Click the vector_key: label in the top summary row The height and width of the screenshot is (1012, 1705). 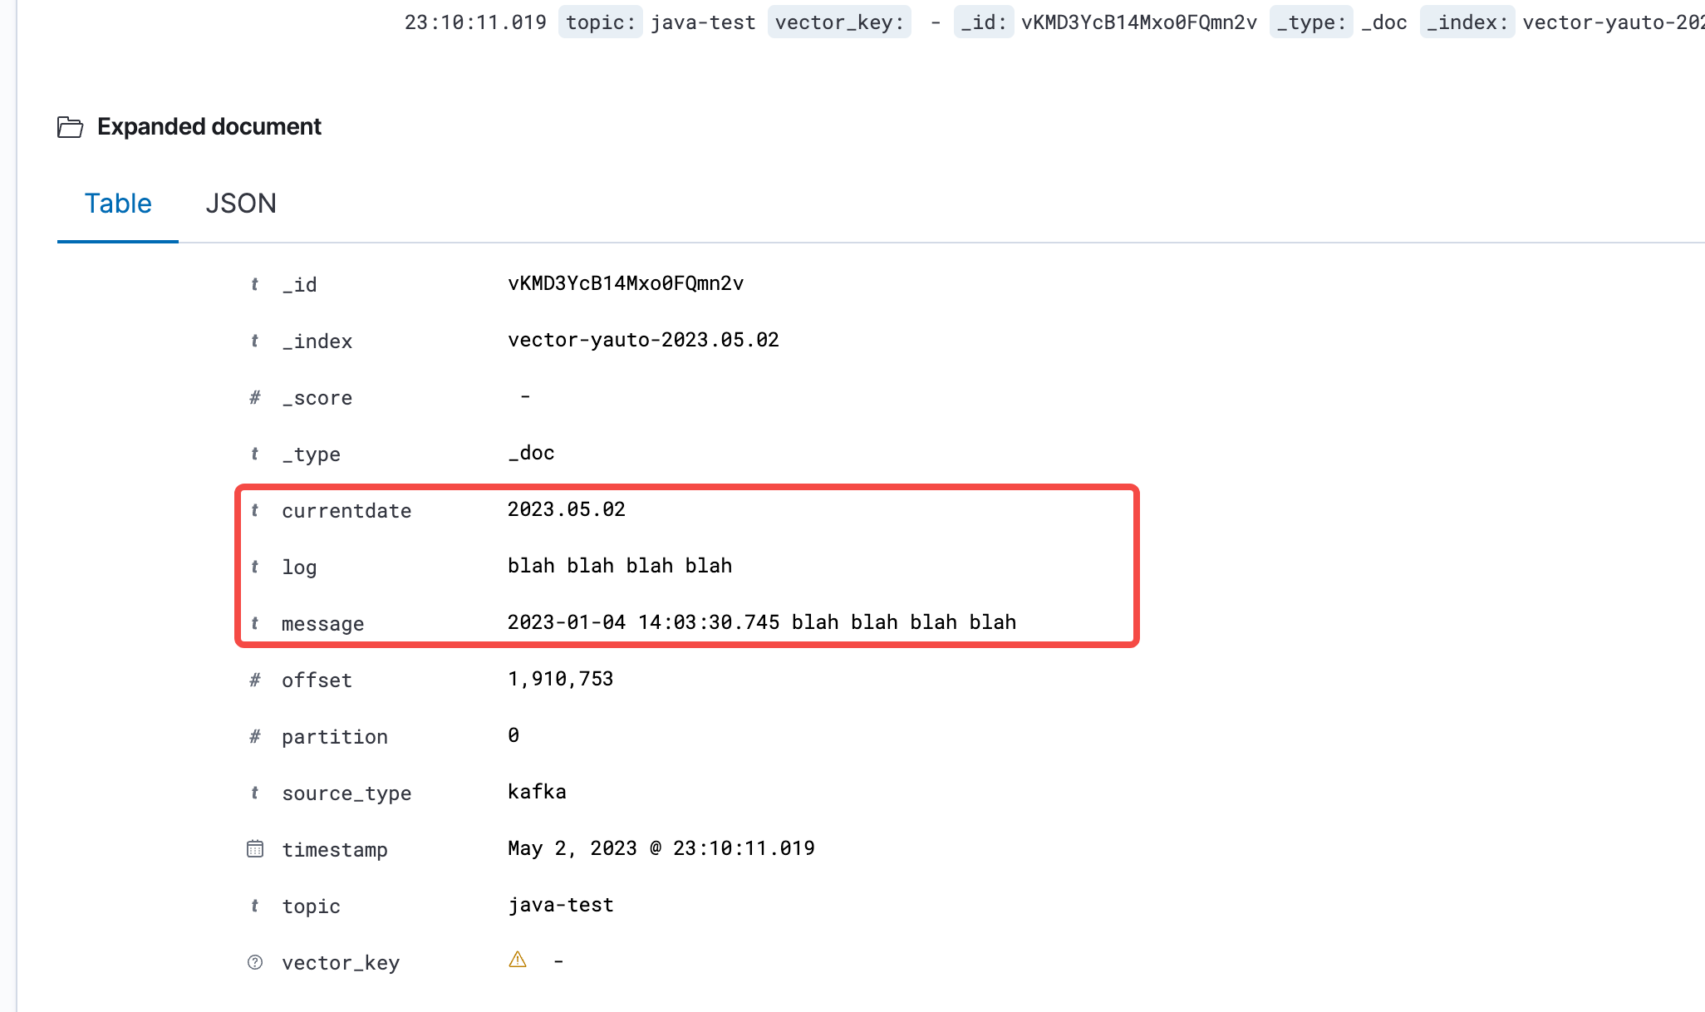[839, 22]
